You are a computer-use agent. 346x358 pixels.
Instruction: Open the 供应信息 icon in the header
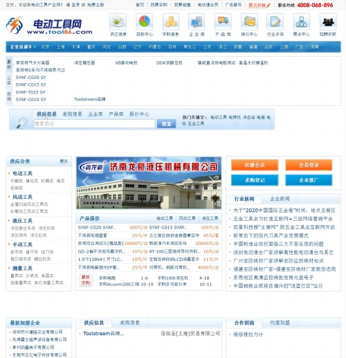click(x=118, y=22)
